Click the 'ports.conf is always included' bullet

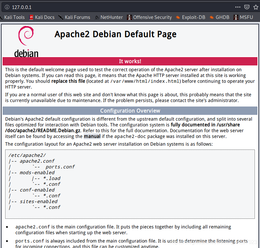(x=132, y=244)
